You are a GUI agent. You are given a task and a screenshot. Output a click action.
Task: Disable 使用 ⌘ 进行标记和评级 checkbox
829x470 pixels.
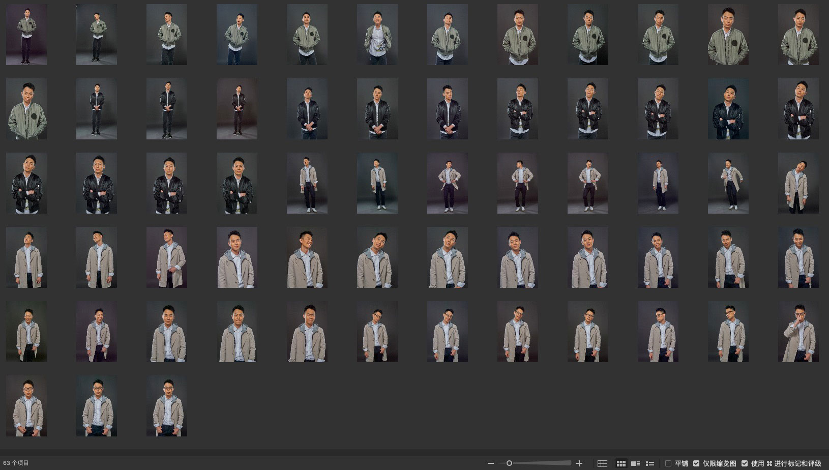(x=745, y=463)
